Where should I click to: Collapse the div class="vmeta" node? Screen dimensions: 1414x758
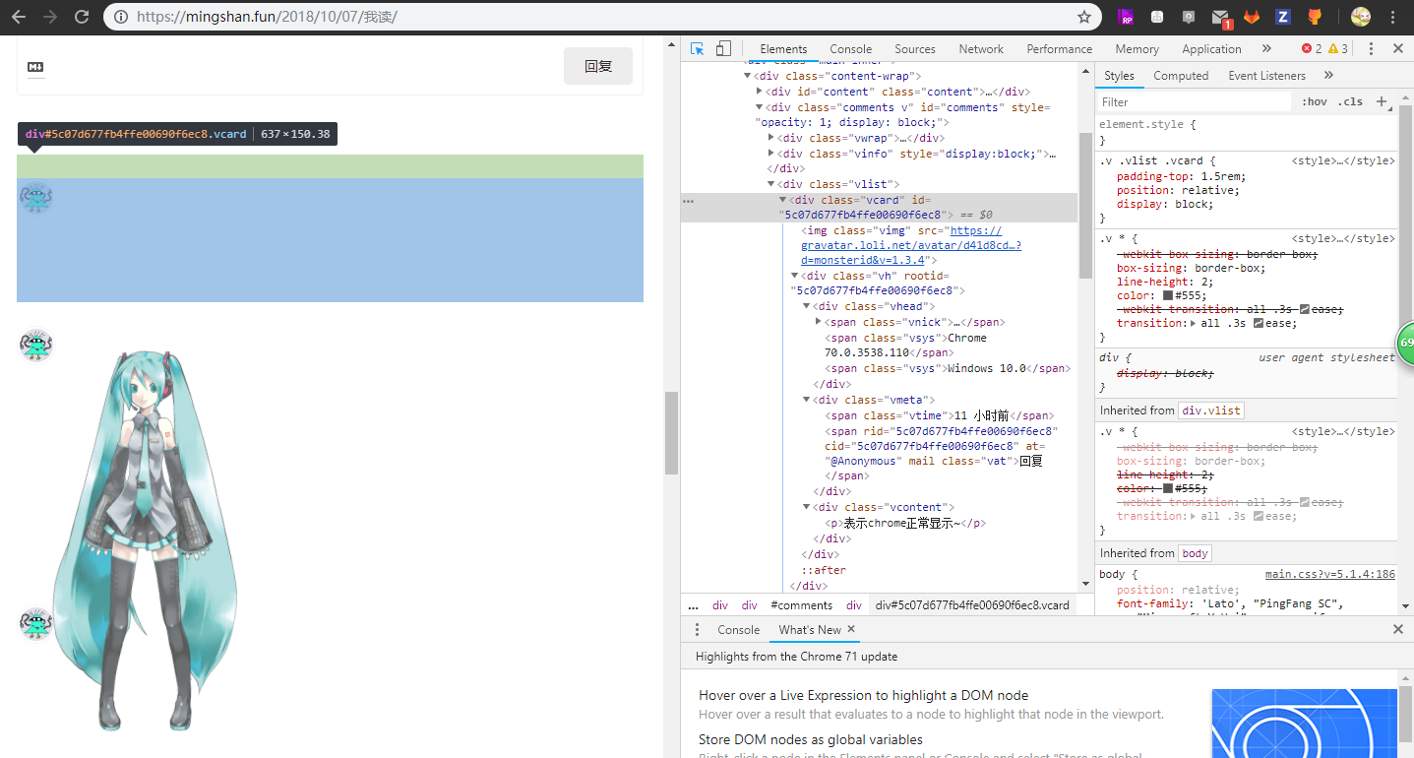point(807,400)
